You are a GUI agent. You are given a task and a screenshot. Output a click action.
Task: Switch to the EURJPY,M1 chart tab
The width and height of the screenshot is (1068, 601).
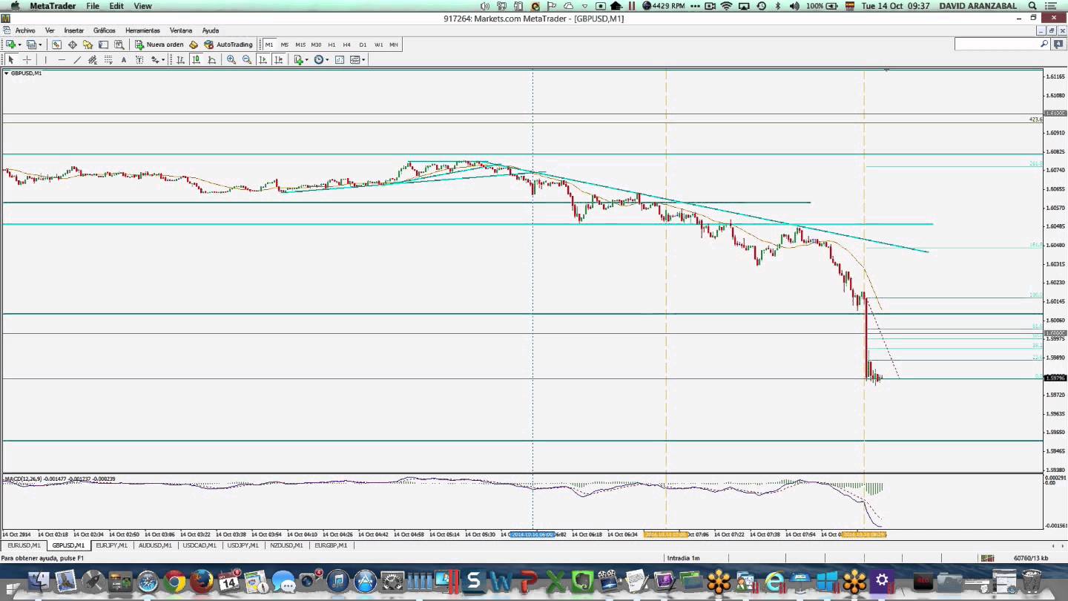tap(111, 545)
